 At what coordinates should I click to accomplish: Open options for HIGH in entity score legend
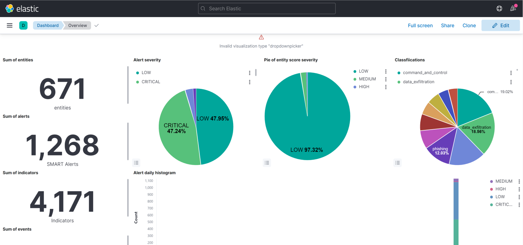386,87
